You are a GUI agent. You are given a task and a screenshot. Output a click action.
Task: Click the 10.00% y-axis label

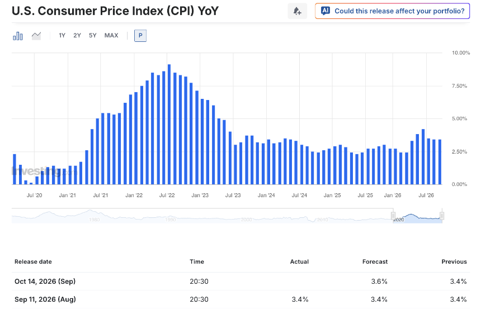(461, 53)
